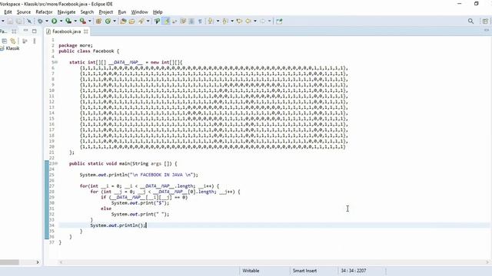Image resolution: width=492 pixels, height=276 pixels.
Task: Collapse main method fold at line 23
Action: click(x=56, y=163)
